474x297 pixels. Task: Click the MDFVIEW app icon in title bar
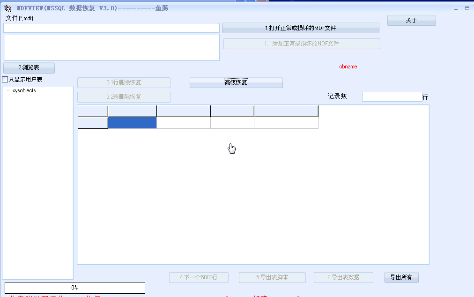7,8
